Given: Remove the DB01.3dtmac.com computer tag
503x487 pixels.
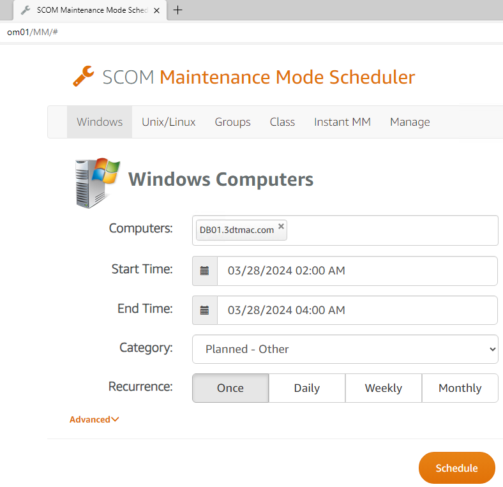Looking at the screenshot, I should [281, 226].
